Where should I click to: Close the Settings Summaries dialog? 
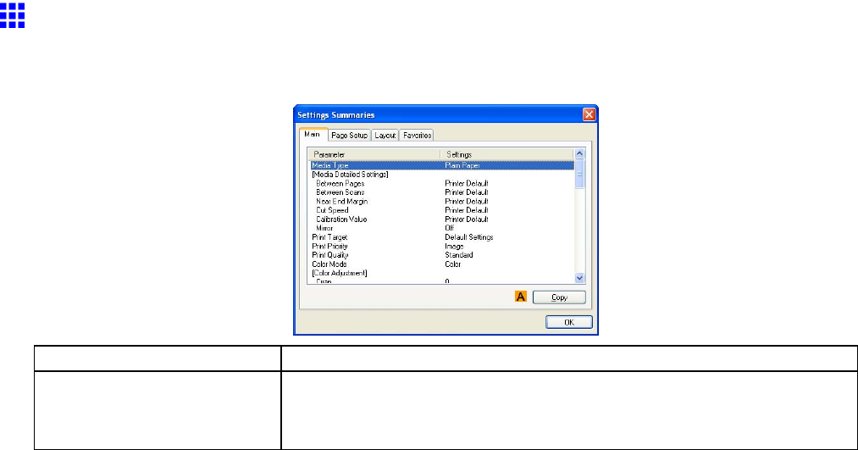click(x=589, y=114)
